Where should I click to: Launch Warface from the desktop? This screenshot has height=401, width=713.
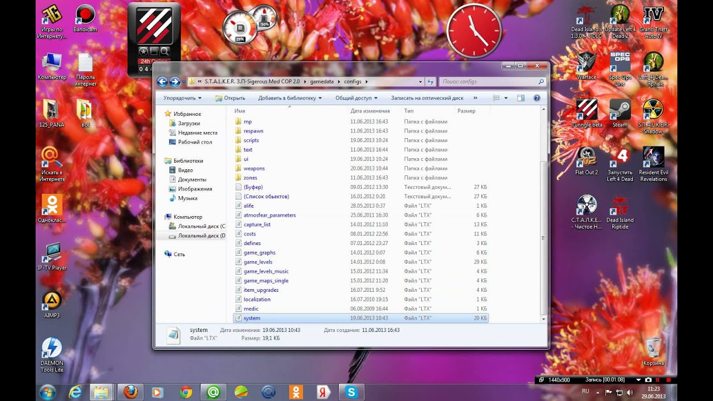point(586,66)
